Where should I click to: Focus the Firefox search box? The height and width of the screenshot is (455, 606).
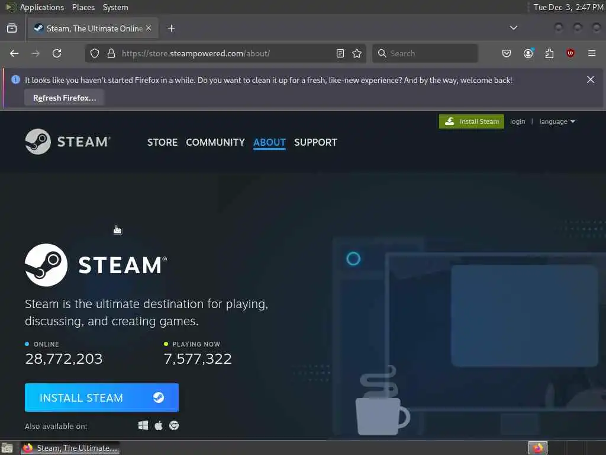coord(425,53)
